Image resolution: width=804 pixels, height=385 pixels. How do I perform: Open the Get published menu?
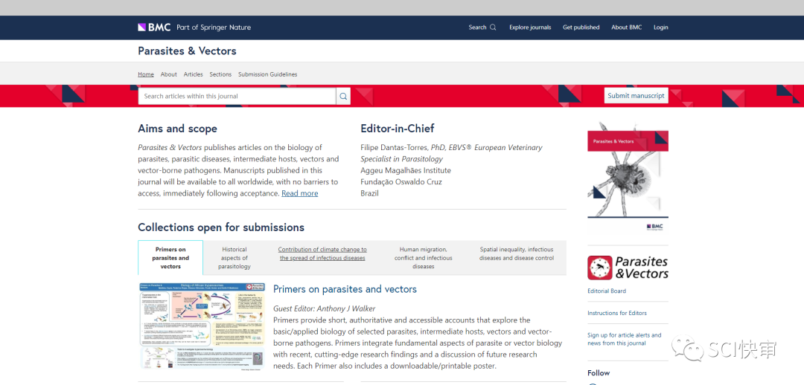point(581,27)
